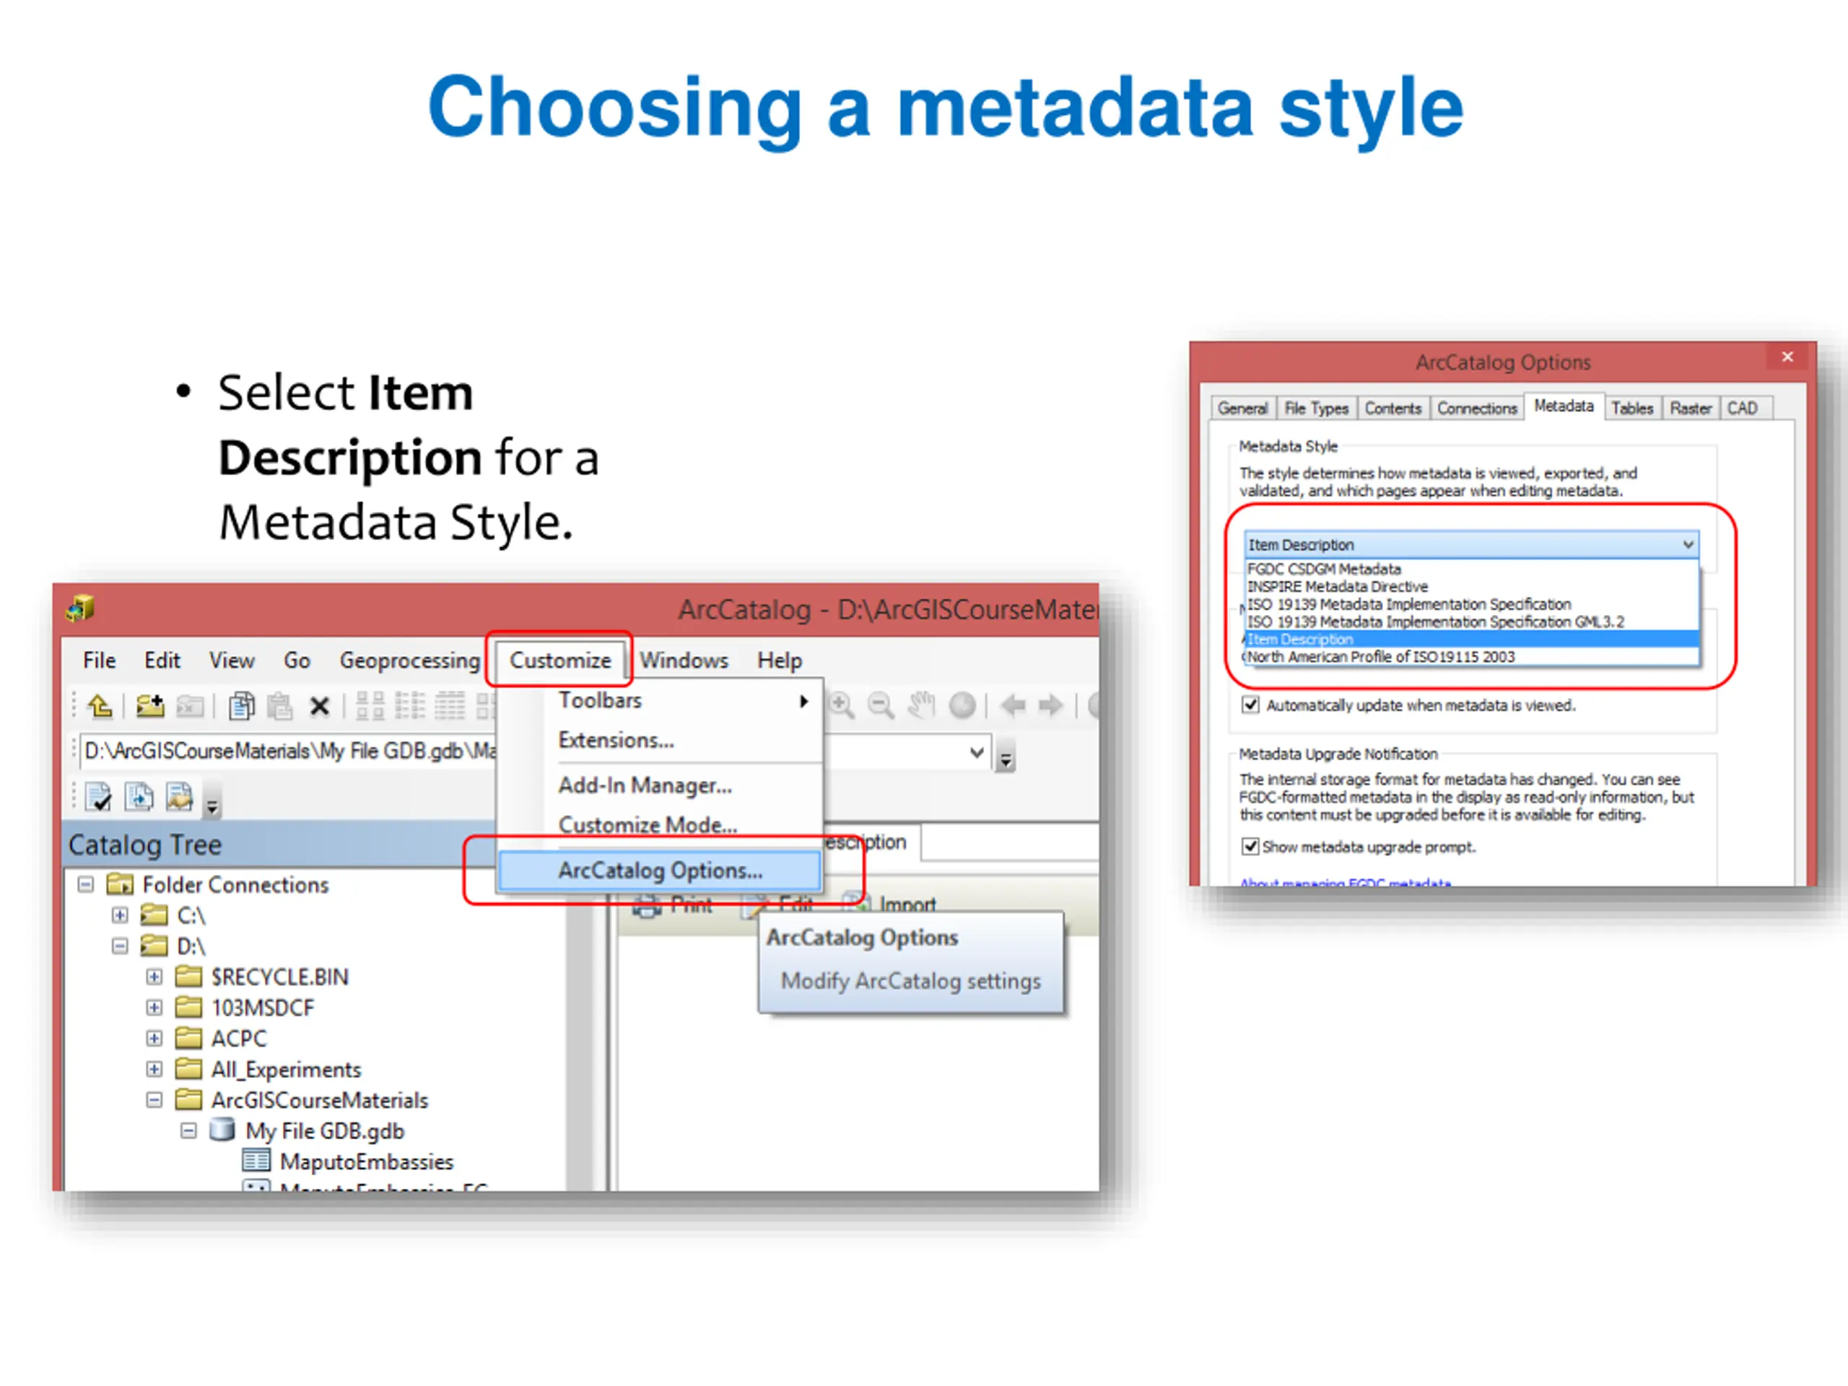Switch to the General tab

1242,408
